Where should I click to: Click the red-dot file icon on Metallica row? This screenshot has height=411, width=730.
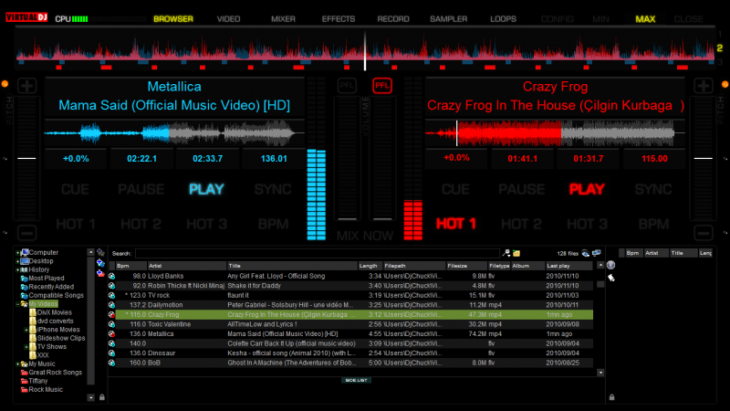tap(111, 333)
